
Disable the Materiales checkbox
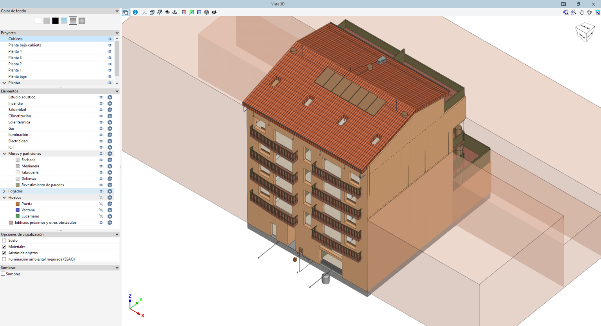pyautogui.click(x=3, y=246)
